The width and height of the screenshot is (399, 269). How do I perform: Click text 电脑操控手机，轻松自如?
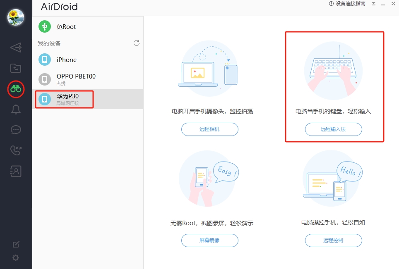(333, 223)
